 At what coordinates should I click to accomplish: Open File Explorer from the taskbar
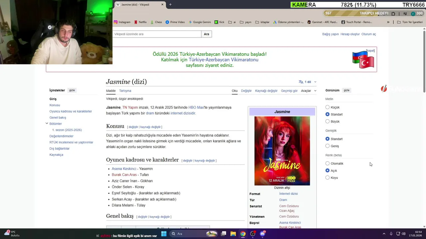pyautogui.click(x=233, y=234)
